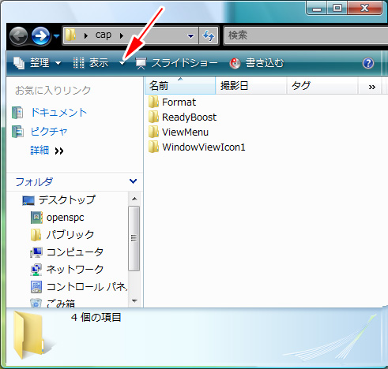Select デスクトップ in the folder tree
Screen dimensions: 388x369
pos(67,200)
